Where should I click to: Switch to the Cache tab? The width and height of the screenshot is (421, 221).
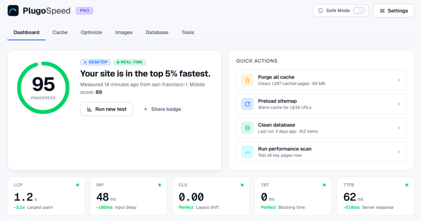(x=60, y=32)
